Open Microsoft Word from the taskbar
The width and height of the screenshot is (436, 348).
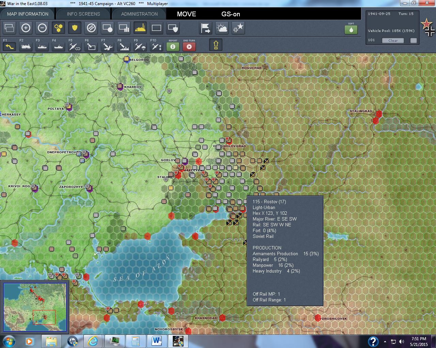(157, 341)
